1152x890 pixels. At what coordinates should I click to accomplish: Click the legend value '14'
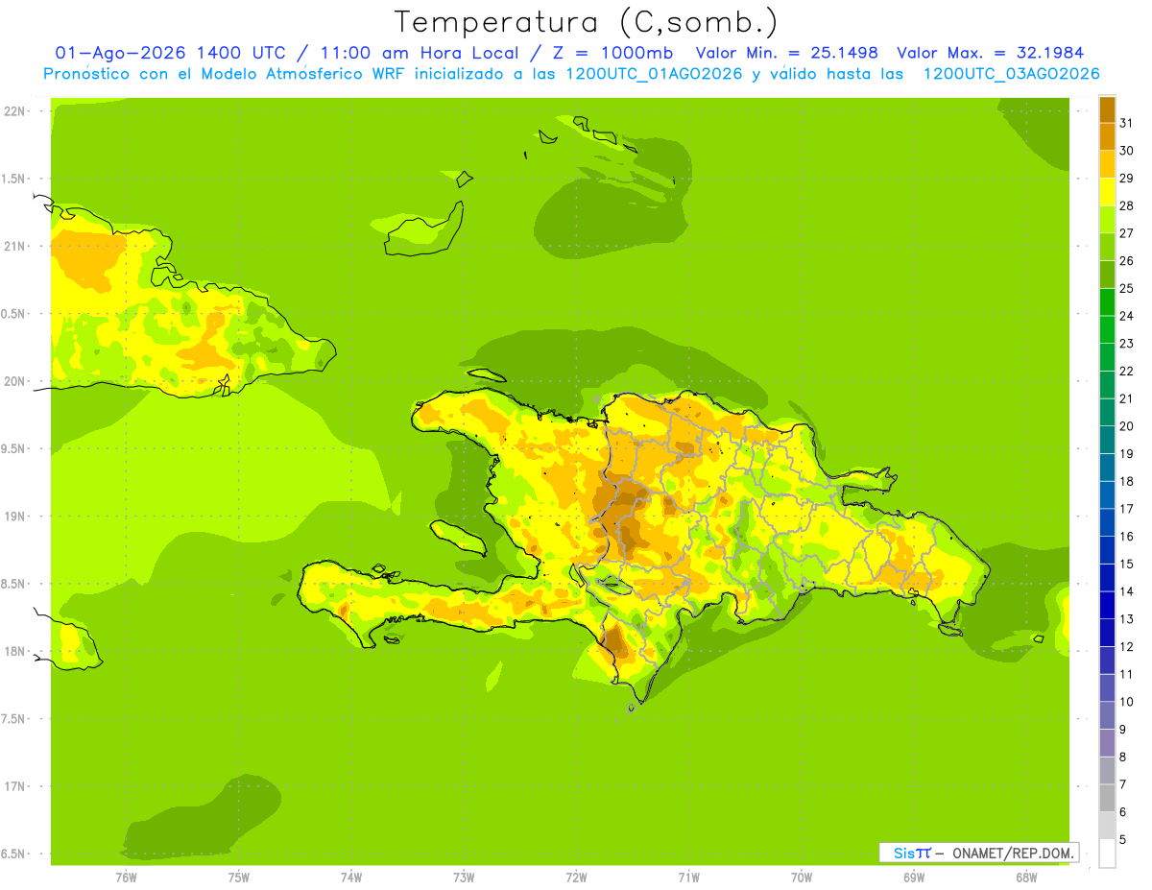pyautogui.click(x=1127, y=591)
